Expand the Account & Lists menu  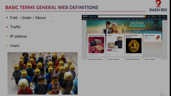[154, 17]
